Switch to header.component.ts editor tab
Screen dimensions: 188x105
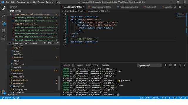point(129,7)
